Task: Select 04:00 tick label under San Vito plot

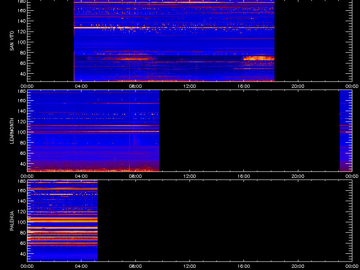Action: click(x=81, y=86)
